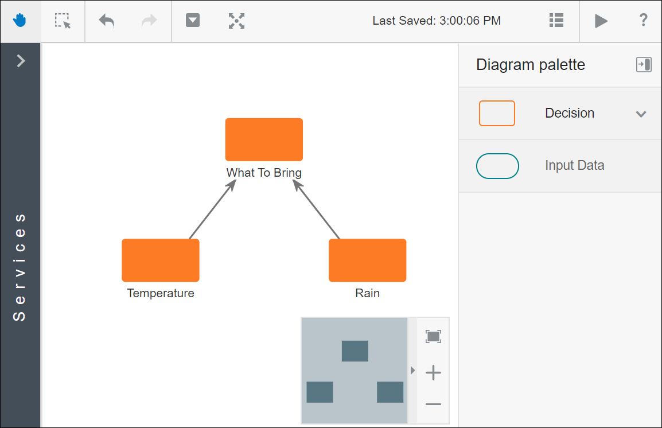Select the orange Rain node

click(x=367, y=260)
